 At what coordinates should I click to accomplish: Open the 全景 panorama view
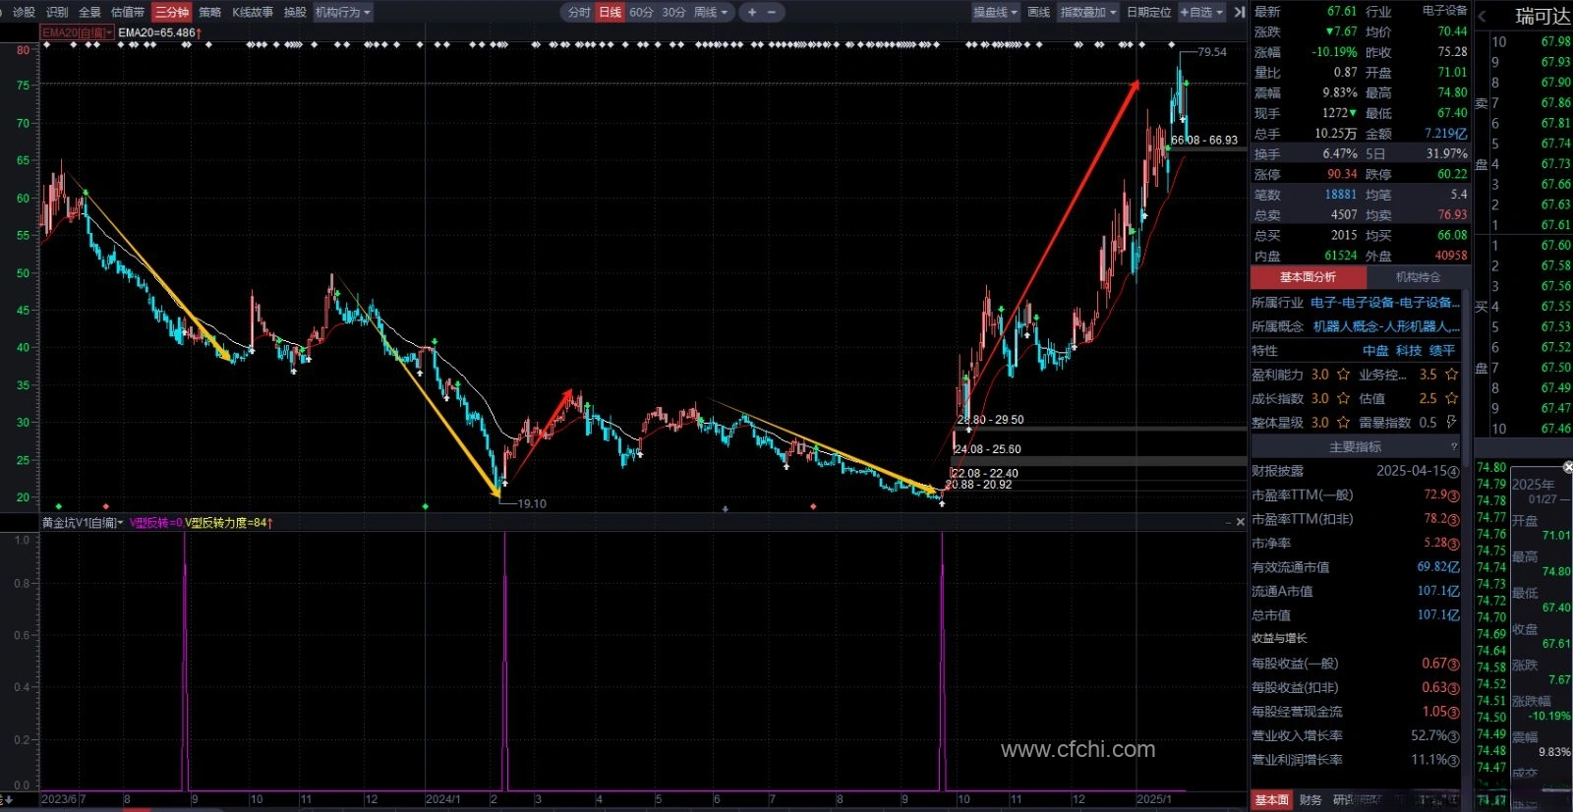click(x=89, y=12)
